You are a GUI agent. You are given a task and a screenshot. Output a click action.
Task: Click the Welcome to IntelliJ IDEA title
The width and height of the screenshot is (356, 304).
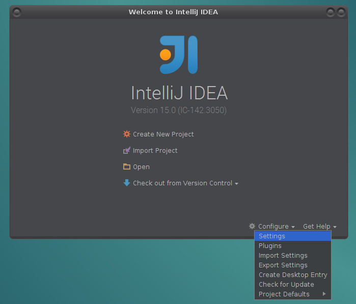tap(173, 12)
